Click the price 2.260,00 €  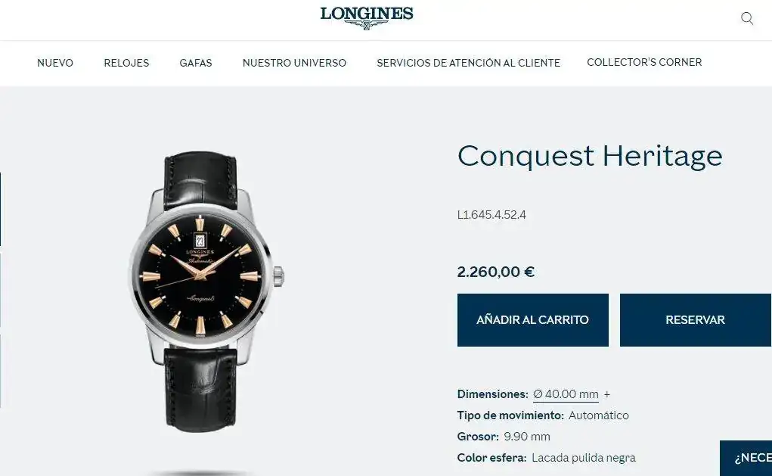(496, 272)
